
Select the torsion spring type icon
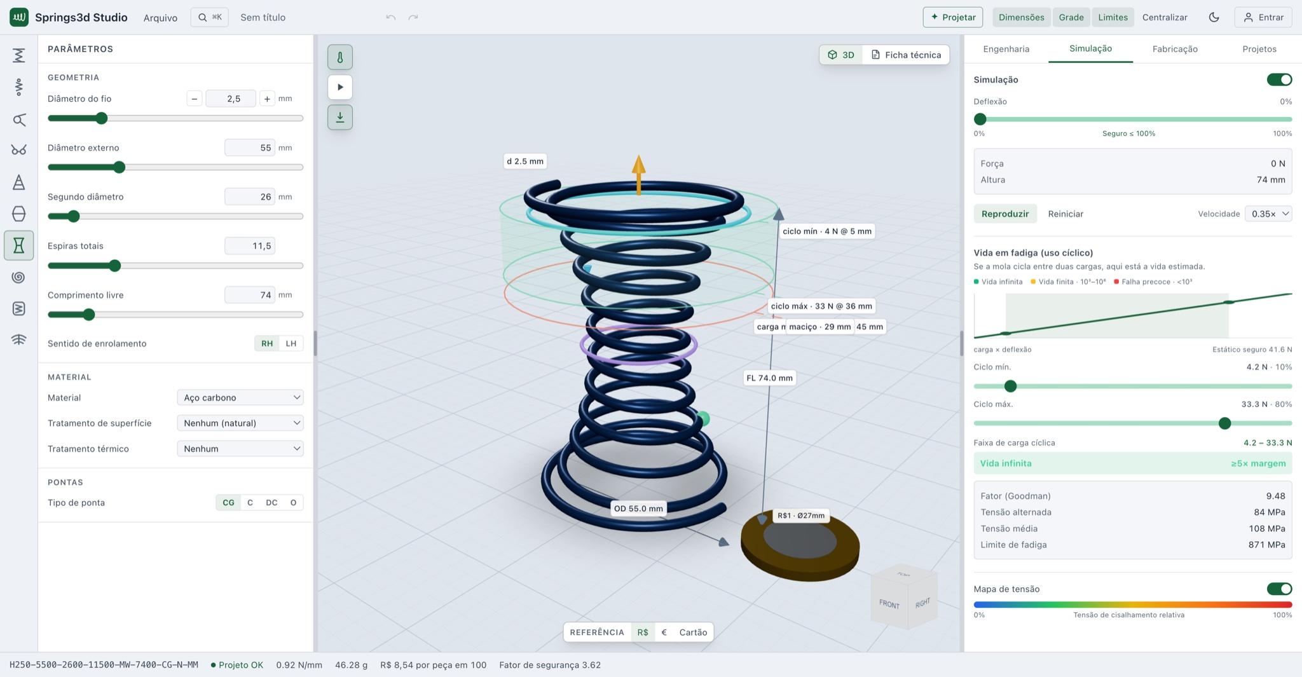[x=18, y=119]
